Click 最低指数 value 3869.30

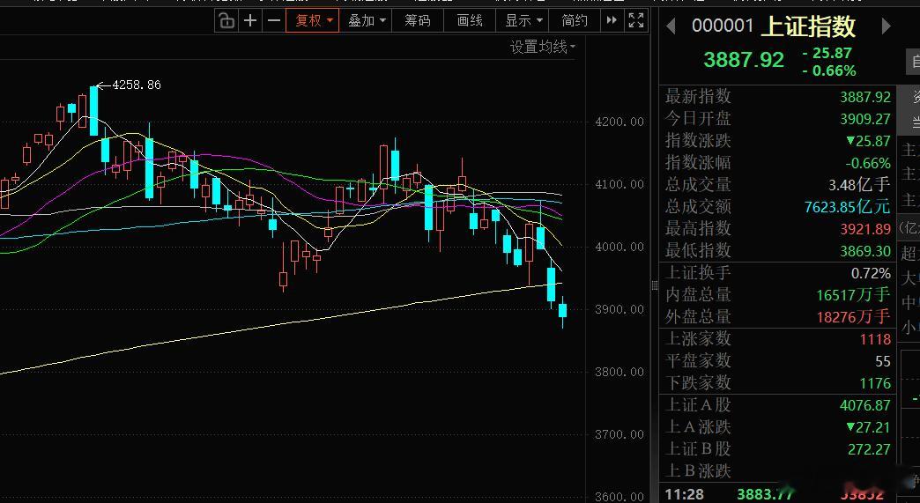click(864, 251)
